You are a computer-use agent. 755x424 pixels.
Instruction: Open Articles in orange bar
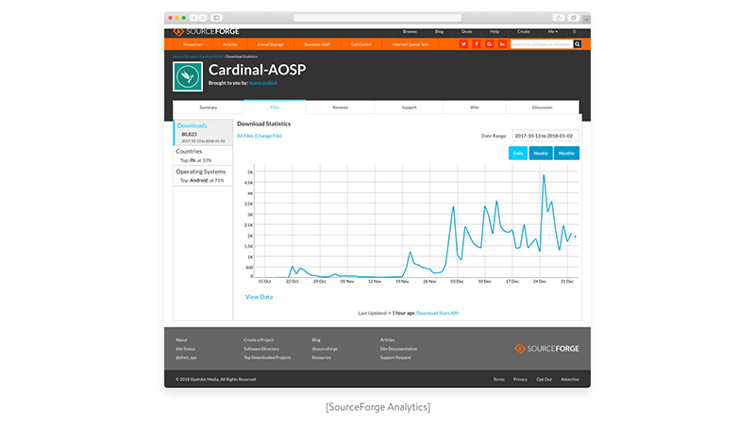pyautogui.click(x=229, y=44)
